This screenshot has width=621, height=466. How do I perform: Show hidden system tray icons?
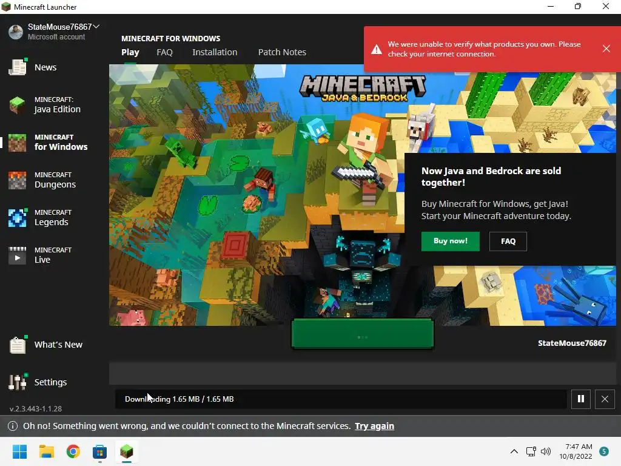tap(514, 451)
